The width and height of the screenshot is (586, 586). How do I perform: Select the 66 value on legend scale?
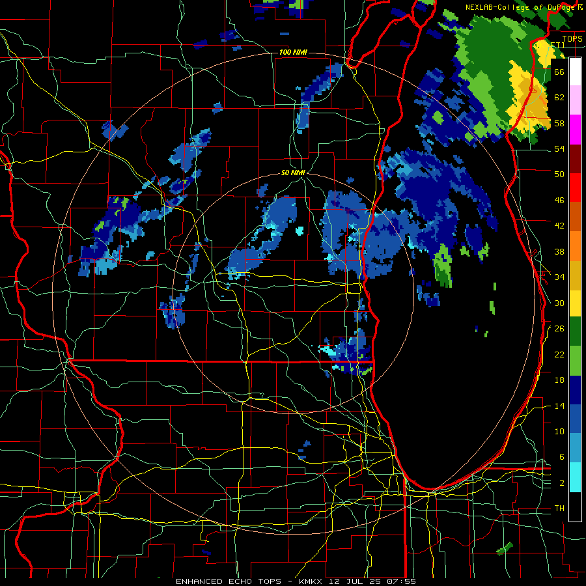pos(559,72)
